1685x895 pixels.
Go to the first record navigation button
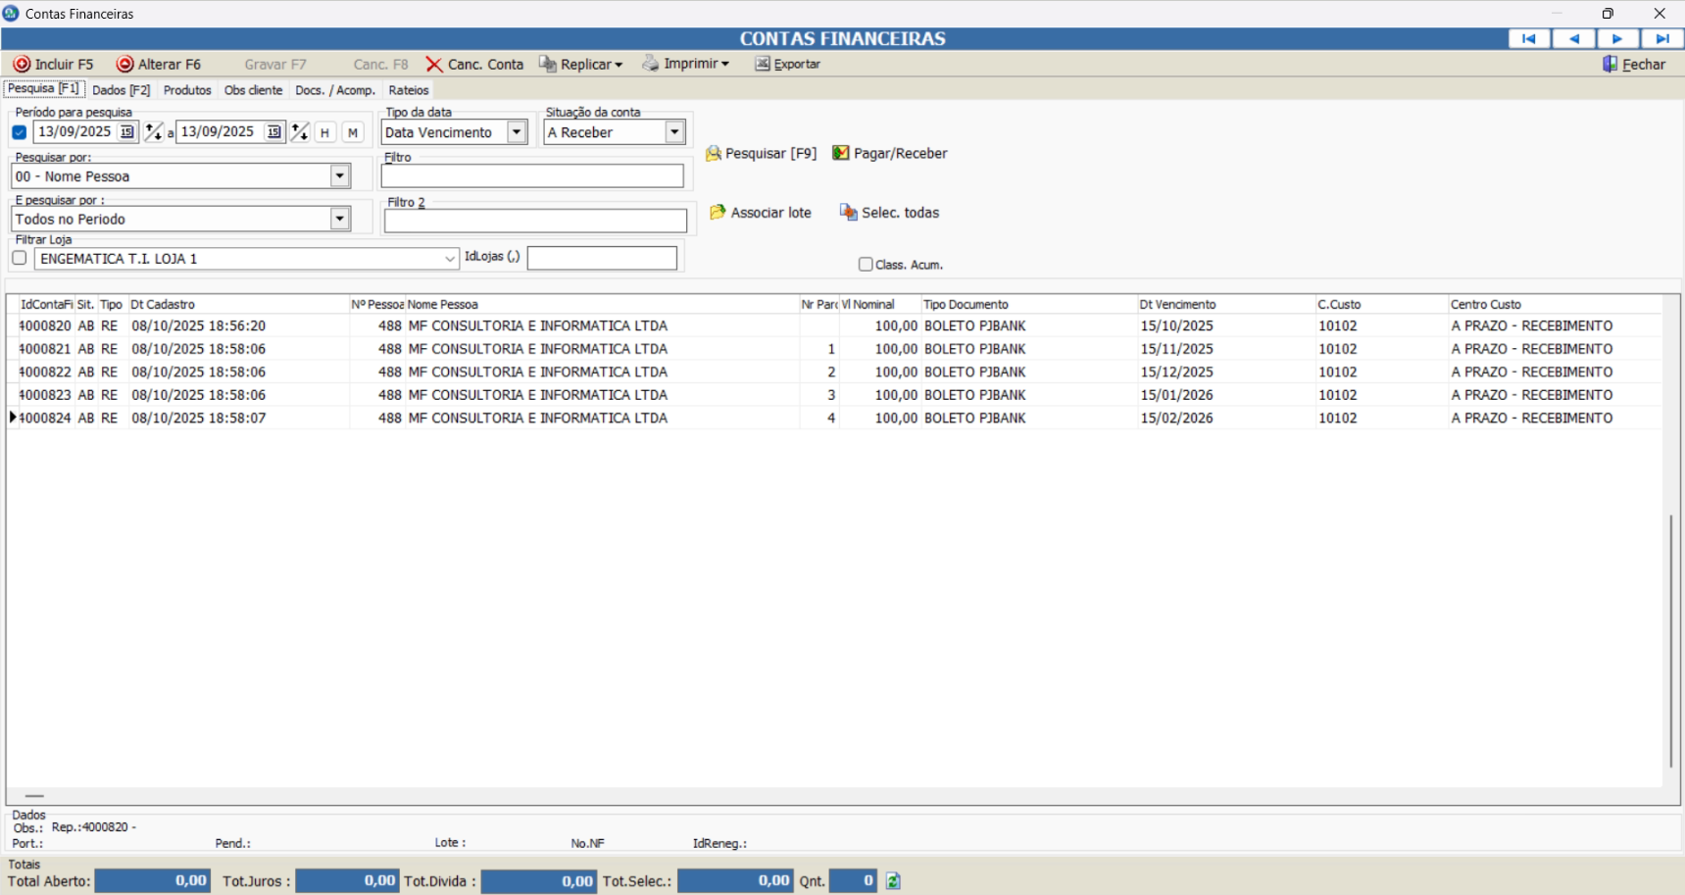click(1528, 38)
